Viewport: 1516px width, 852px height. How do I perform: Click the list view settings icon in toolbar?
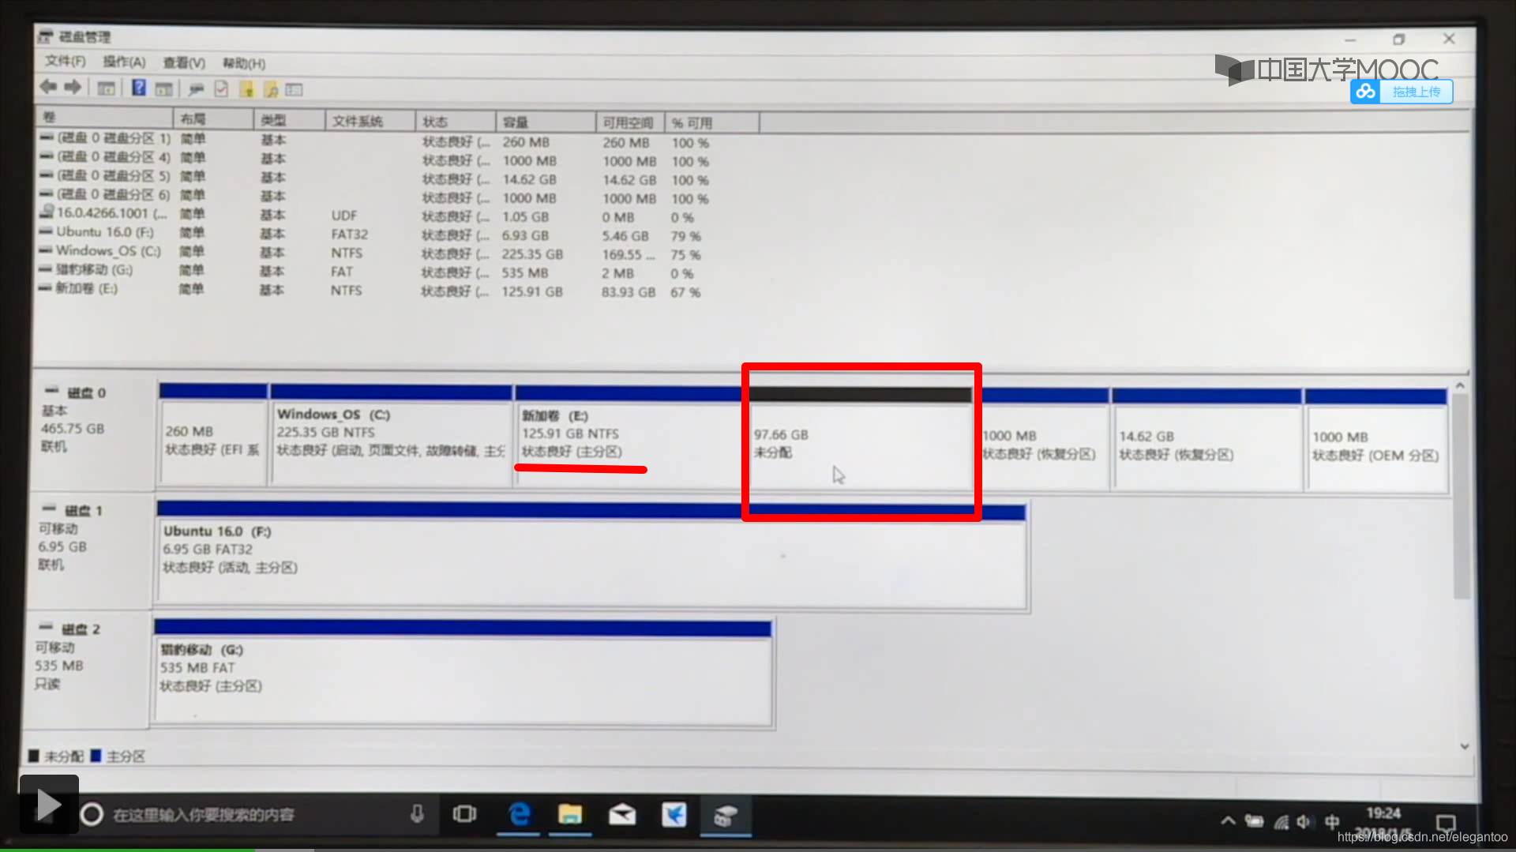click(x=294, y=90)
